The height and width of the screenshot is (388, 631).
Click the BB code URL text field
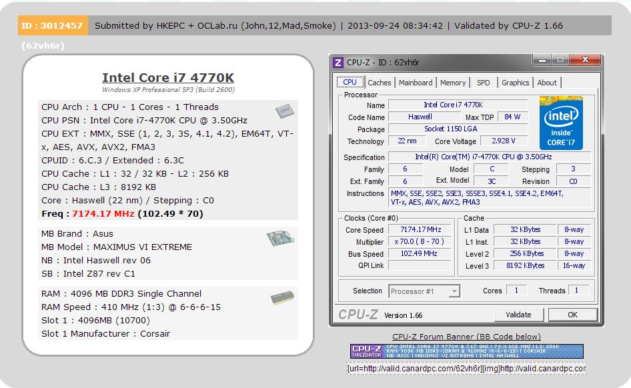[x=466, y=368]
